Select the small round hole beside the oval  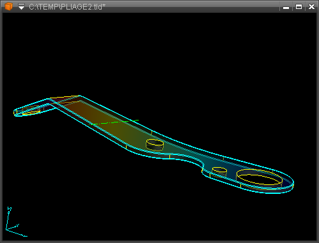pos(219,170)
